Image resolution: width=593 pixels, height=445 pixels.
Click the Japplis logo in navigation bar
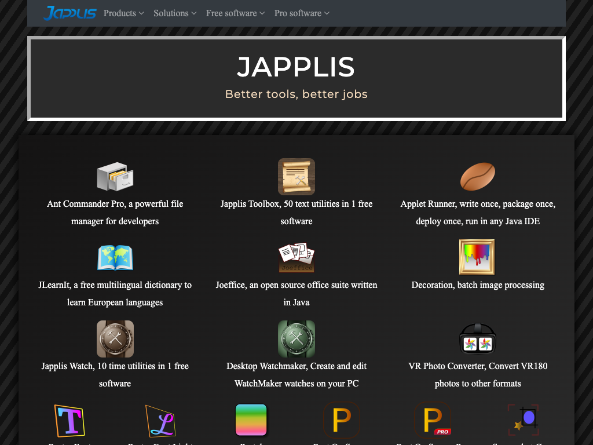pos(69,13)
